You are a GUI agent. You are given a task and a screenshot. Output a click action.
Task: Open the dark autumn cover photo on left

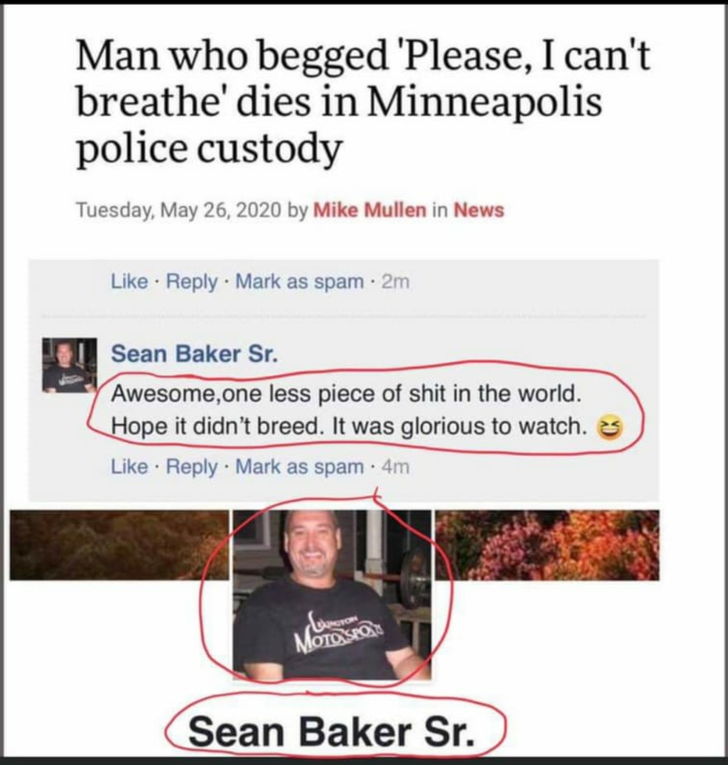pyautogui.click(x=119, y=545)
